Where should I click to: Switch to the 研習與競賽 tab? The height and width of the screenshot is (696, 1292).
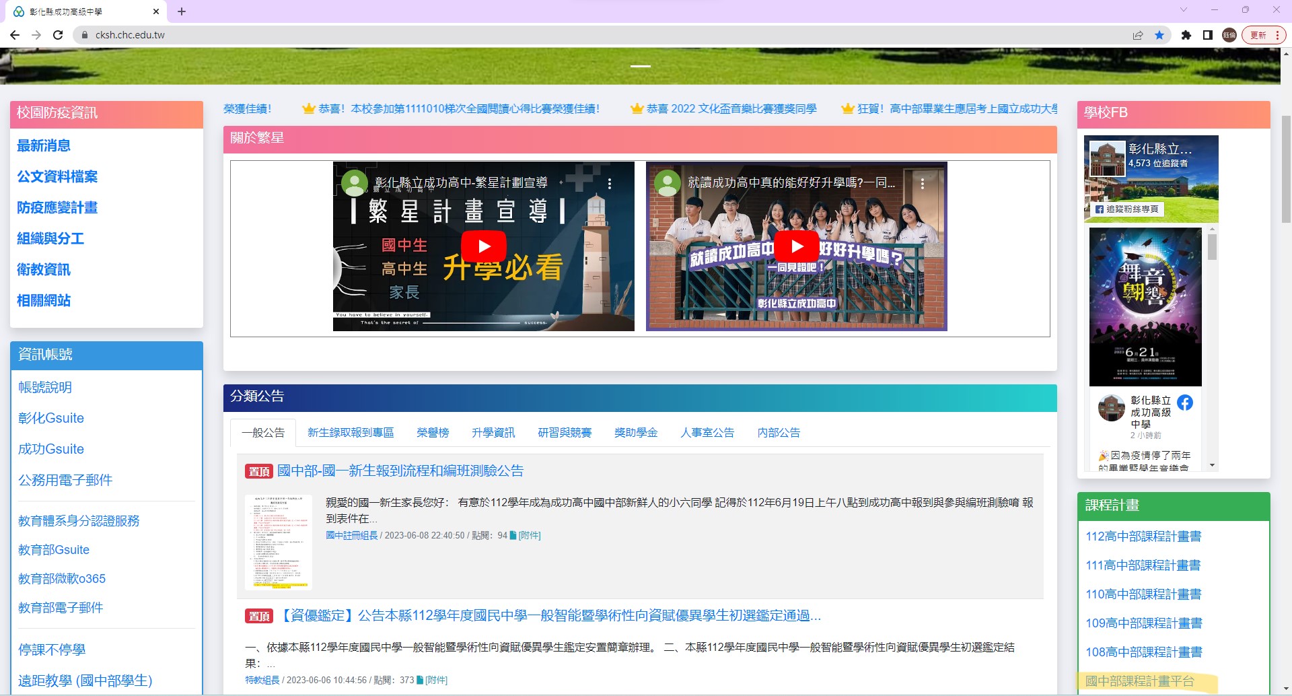tap(565, 433)
